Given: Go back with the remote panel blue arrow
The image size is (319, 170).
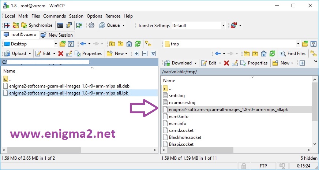Looking at the screenshot, I should pyautogui.click(x=217, y=53).
